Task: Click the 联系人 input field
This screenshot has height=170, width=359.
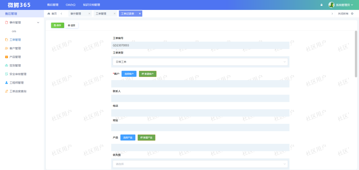Action: click(200, 98)
